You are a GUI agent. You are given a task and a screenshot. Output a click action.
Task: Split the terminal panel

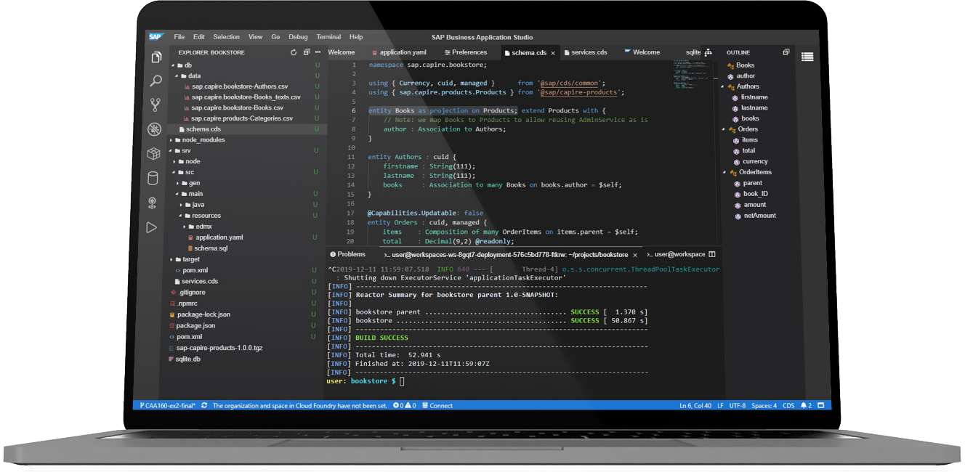(712, 254)
